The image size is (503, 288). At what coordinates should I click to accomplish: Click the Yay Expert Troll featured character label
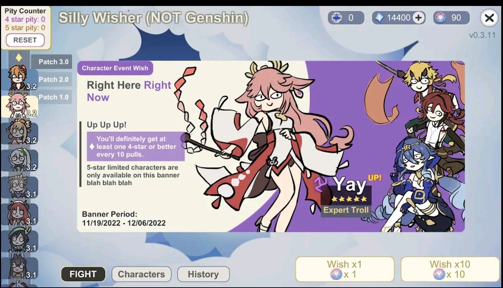346,195
